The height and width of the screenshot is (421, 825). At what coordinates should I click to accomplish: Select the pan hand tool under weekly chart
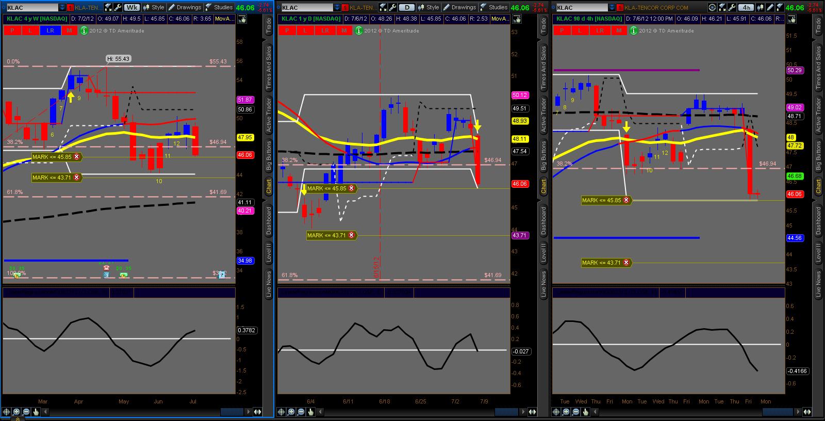tap(36, 412)
